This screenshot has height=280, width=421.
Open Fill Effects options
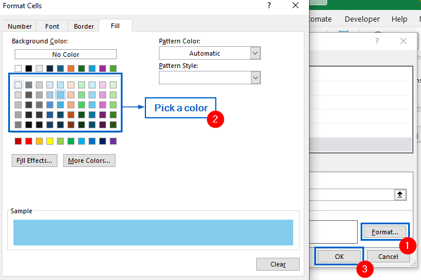(x=35, y=161)
